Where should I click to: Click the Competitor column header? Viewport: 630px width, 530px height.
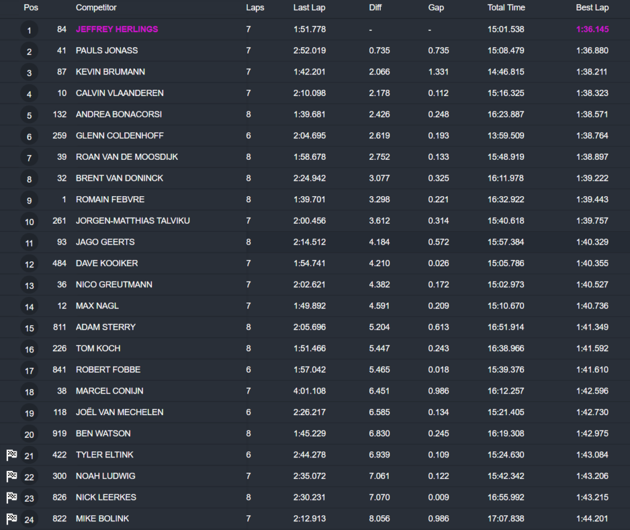click(96, 8)
